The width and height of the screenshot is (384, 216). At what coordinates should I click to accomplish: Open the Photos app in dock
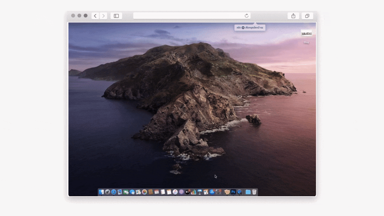pos(144,192)
